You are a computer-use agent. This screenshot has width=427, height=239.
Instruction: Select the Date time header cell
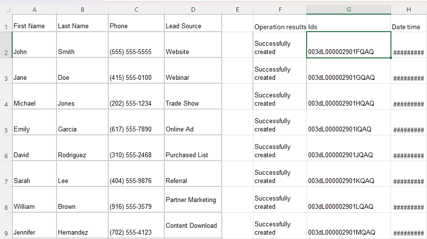[408, 27]
